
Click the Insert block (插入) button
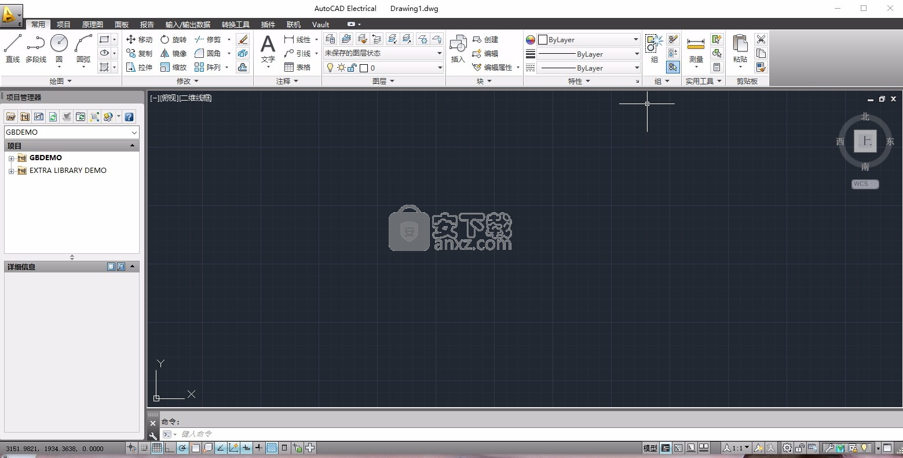click(x=458, y=49)
